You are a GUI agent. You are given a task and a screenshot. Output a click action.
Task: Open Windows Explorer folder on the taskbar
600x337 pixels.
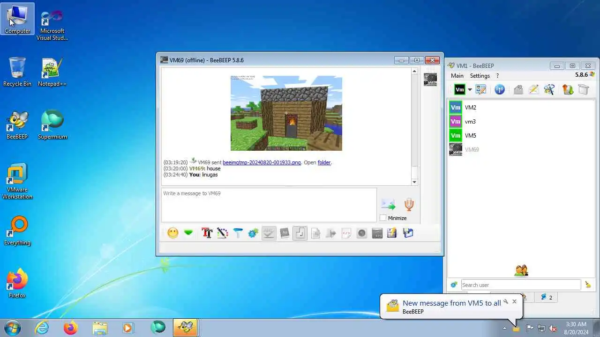[99, 328]
